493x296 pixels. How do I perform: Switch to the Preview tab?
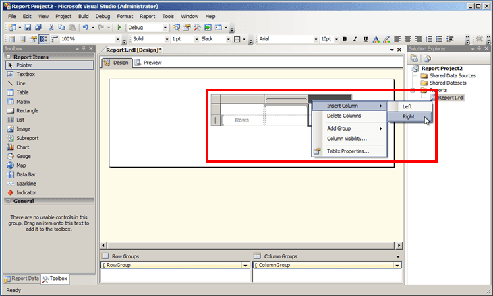tap(148, 63)
